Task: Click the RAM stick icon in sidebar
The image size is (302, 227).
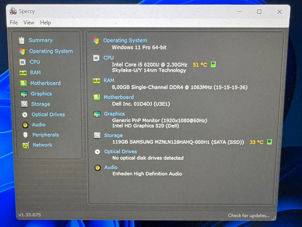Action: click(x=23, y=73)
